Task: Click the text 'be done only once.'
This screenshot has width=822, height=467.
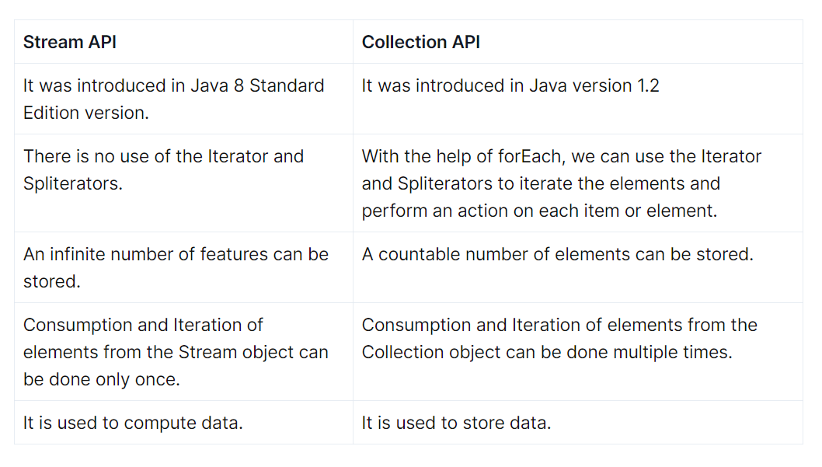Action: 102,379
